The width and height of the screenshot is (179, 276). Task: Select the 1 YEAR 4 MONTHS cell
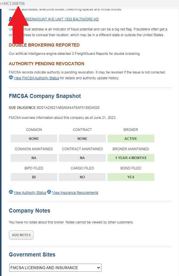point(131,158)
